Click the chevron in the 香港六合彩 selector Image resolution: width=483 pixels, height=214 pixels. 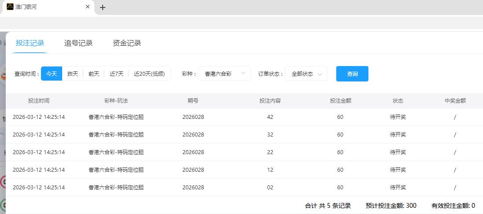point(243,74)
